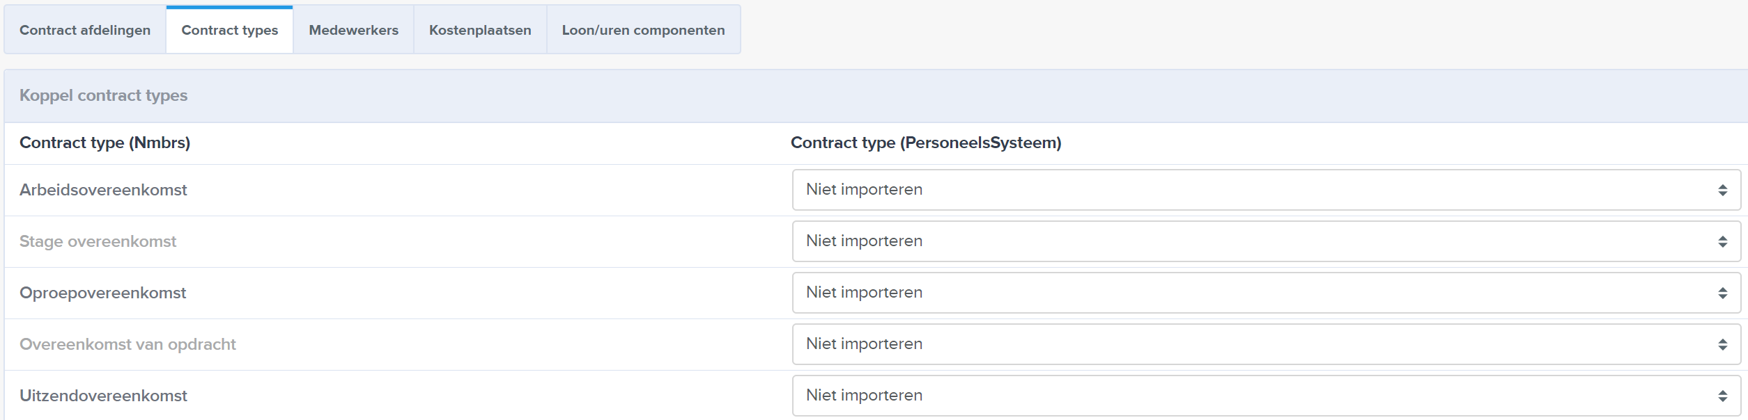Viewport: 1748px width, 420px height.
Task: Click the arrow icon on Oproepovereenkomst select
Action: 1722,293
